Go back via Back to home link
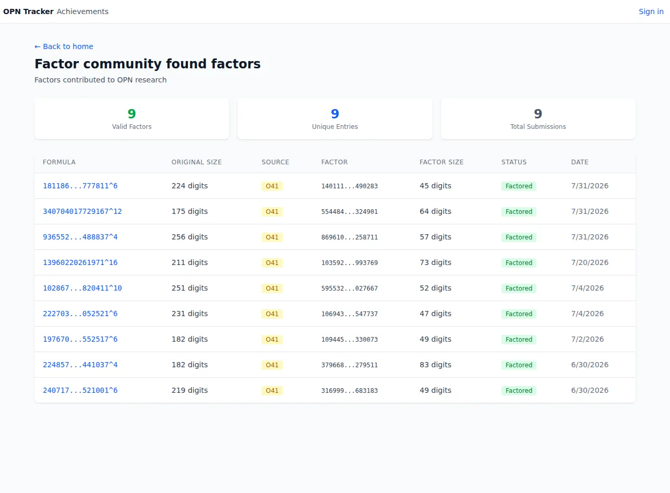Viewport: 670px width, 493px height. 64,46
